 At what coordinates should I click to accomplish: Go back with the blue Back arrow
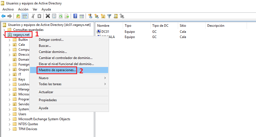[3, 16]
